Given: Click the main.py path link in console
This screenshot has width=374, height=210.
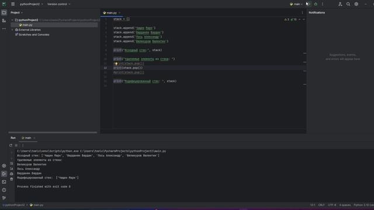Looking at the screenshot, I should tap(123, 151).
